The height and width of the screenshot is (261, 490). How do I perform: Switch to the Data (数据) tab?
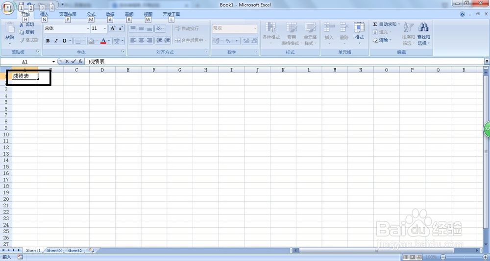tap(110, 14)
